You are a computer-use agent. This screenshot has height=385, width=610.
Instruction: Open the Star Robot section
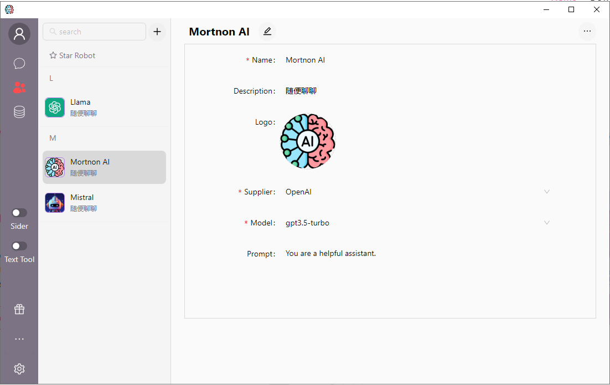pos(73,55)
